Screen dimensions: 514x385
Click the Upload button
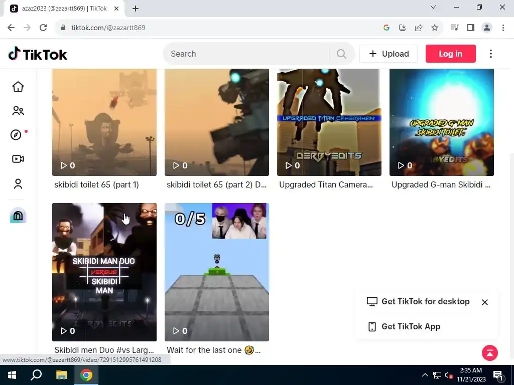(389, 54)
